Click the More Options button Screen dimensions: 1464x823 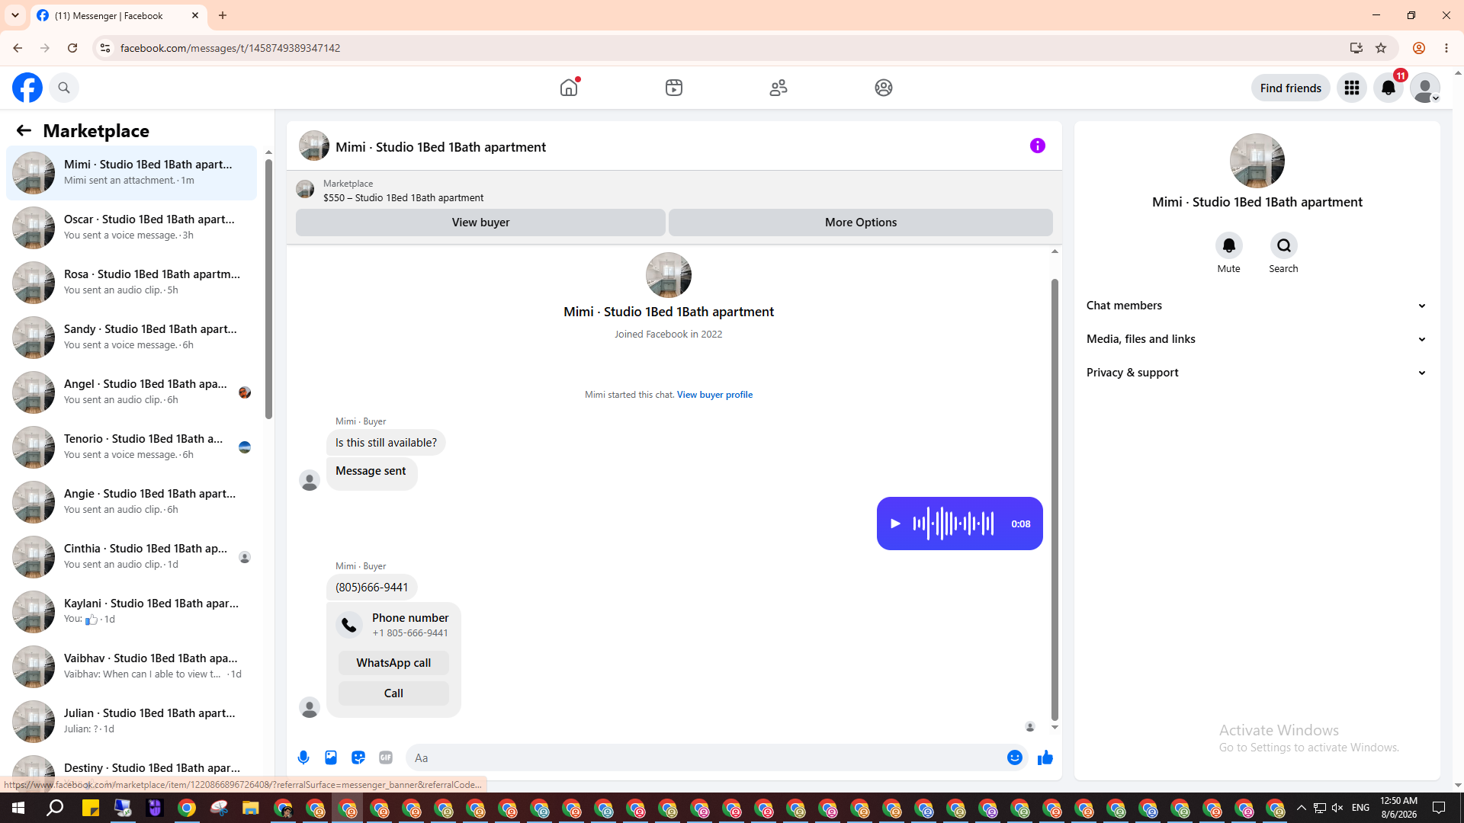tap(861, 223)
